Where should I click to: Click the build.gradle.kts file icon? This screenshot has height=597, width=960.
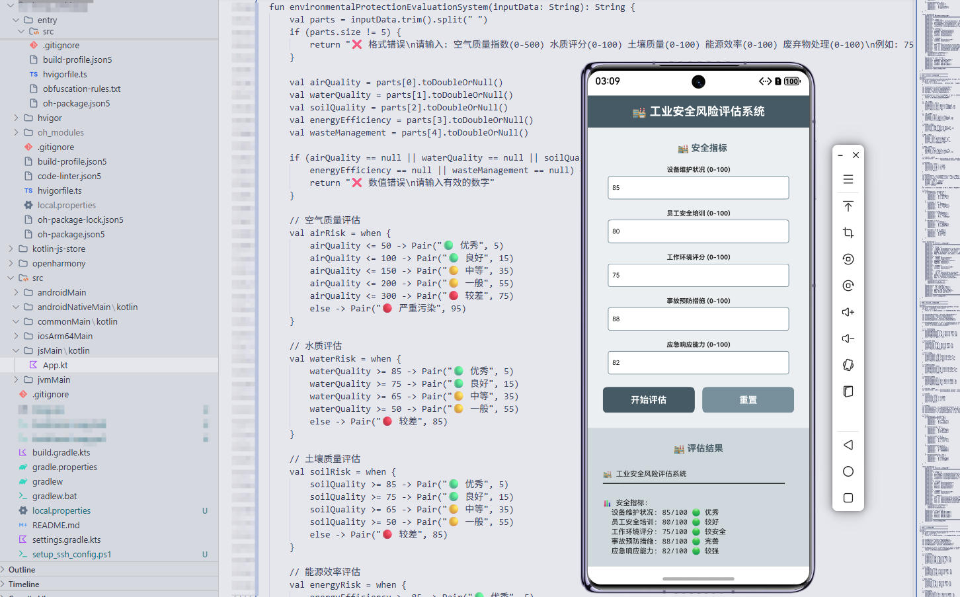point(23,452)
